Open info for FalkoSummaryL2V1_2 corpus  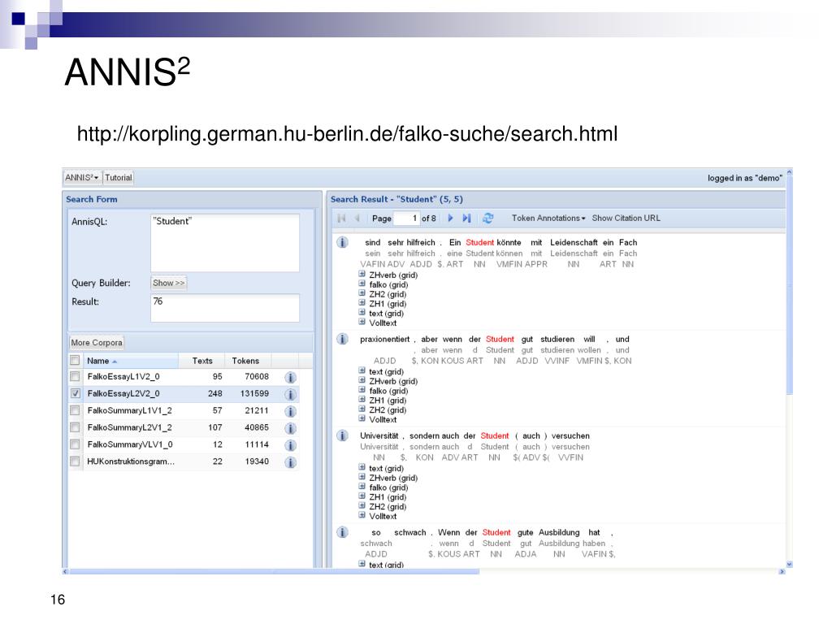tap(290, 428)
